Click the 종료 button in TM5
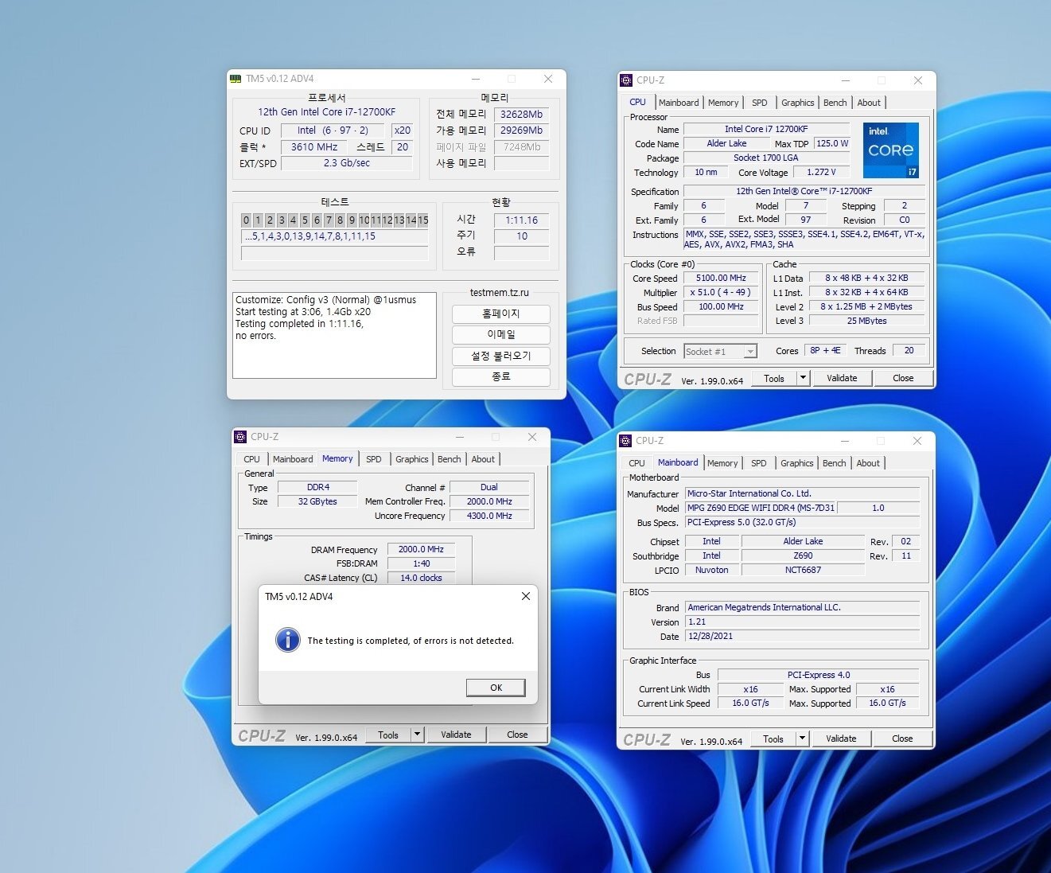 (x=501, y=376)
